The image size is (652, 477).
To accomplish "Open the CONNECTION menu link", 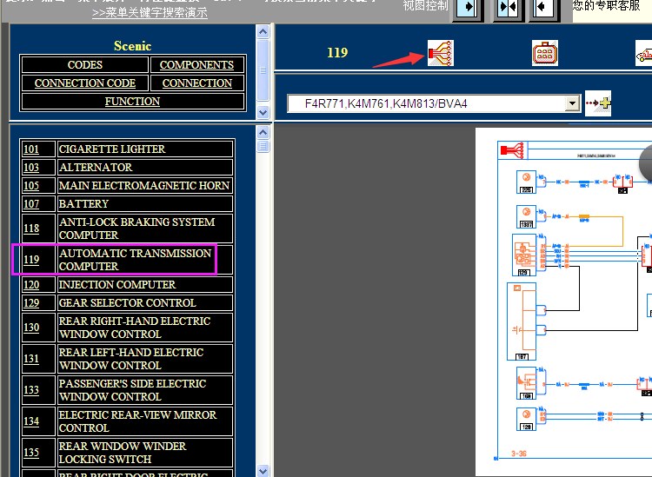I will (x=196, y=83).
